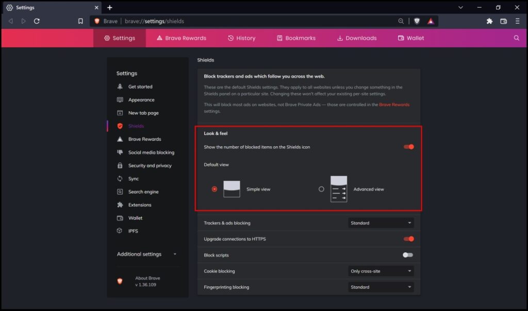Open the Wallet icon in browser toolbar
Screen dimensions: 528x311
click(503, 21)
